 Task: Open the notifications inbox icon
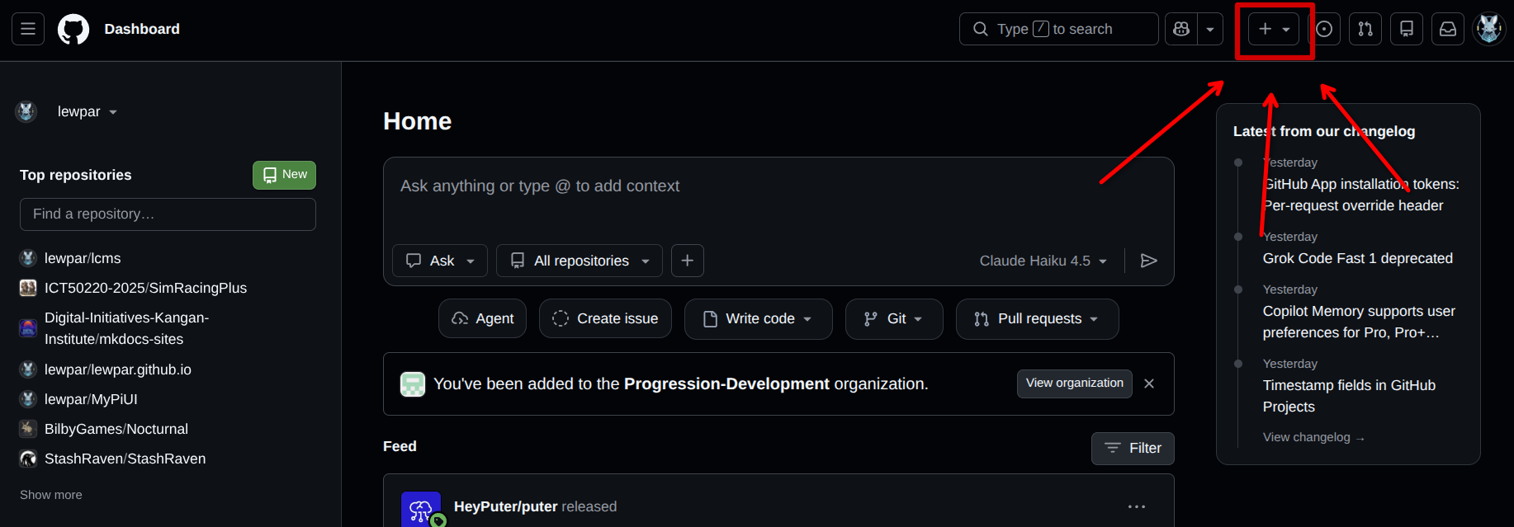(1448, 29)
